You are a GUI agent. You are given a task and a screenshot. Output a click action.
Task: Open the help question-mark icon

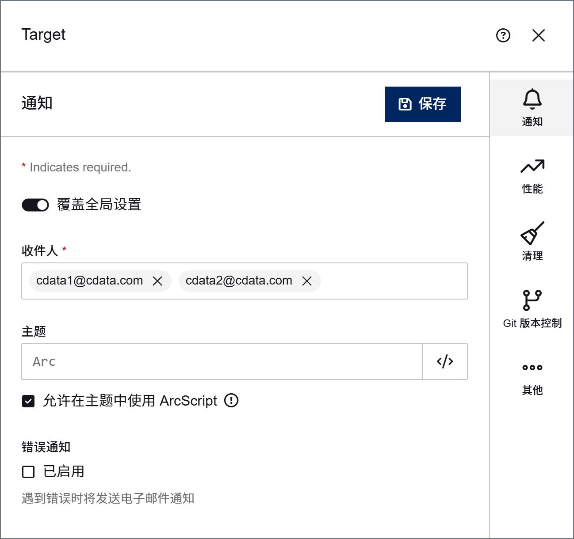503,35
